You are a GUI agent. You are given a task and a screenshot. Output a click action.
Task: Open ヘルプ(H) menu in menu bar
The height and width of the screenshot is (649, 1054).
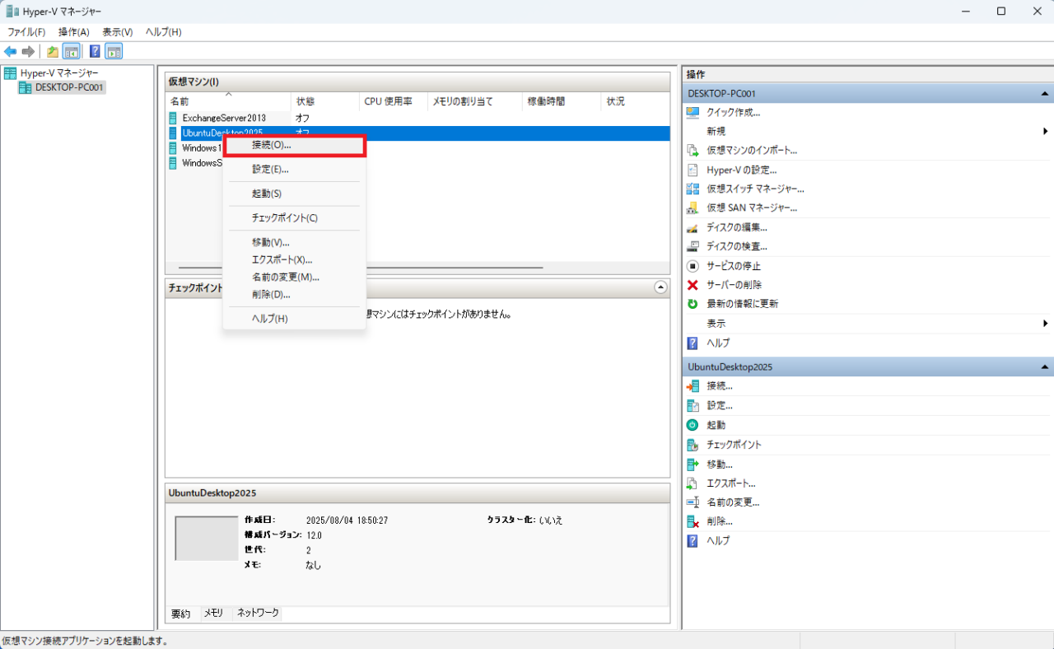163,32
